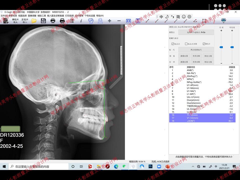The height and width of the screenshot is (180, 240).
Task: Print 测量结果 in the 打印 row
Action: (184, 62)
